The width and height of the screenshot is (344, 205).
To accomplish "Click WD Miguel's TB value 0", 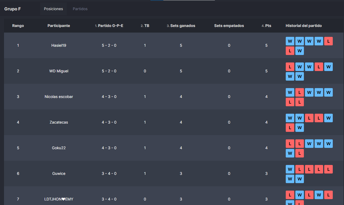I will pyautogui.click(x=145, y=71).
